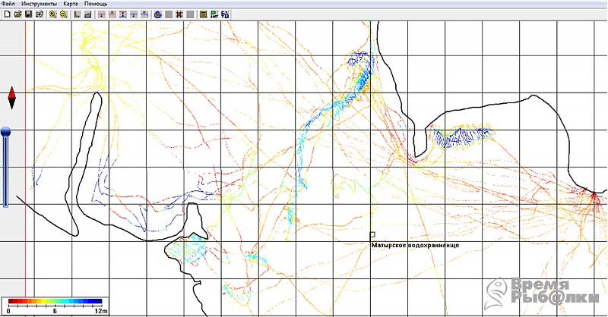Click the new file toolbar icon
608x317 pixels.
pyautogui.click(x=7, y=14)
